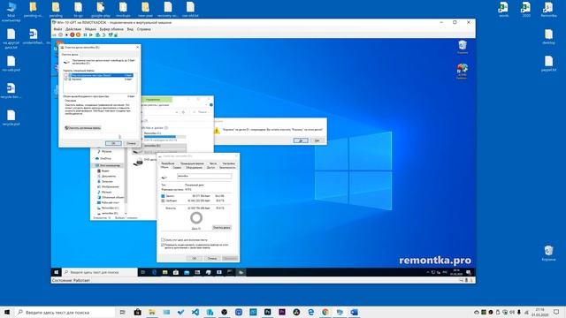Open the Файл menu in Hyper-V window

tap(57, 29)
